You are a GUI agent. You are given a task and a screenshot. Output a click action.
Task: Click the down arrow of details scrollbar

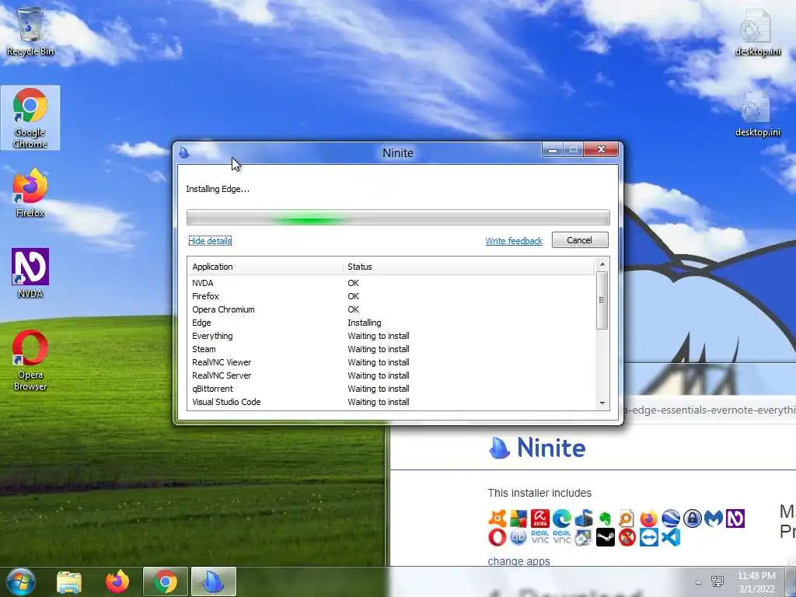602,403
